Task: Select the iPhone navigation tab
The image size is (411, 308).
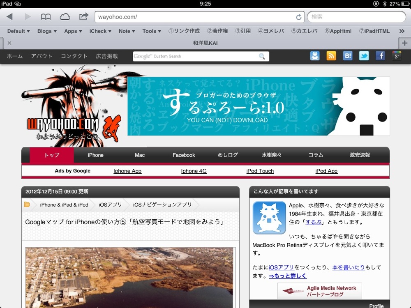Action: click(96, 155)
